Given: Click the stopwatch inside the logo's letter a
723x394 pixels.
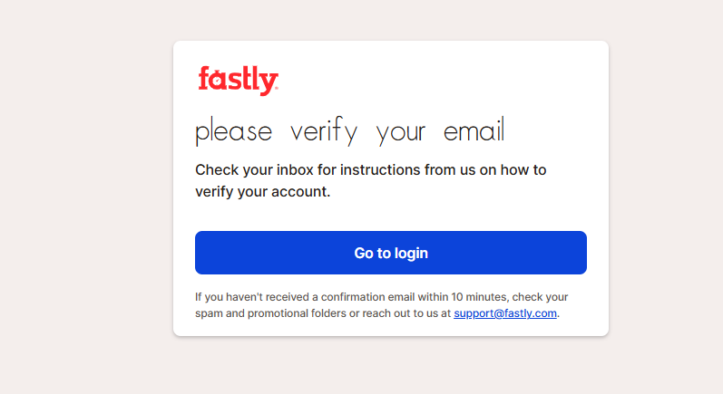Looking at the screenshot, I should pyautogui.click(x=217, y=82).
